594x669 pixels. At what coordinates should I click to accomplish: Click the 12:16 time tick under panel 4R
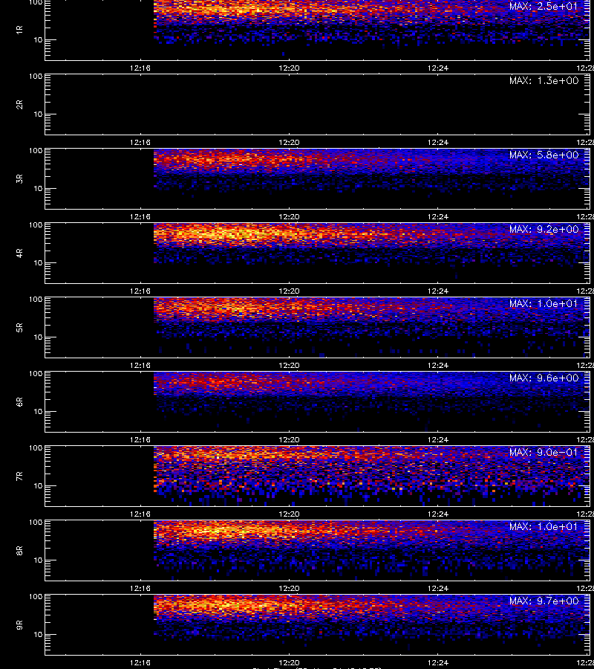point(140,291)
